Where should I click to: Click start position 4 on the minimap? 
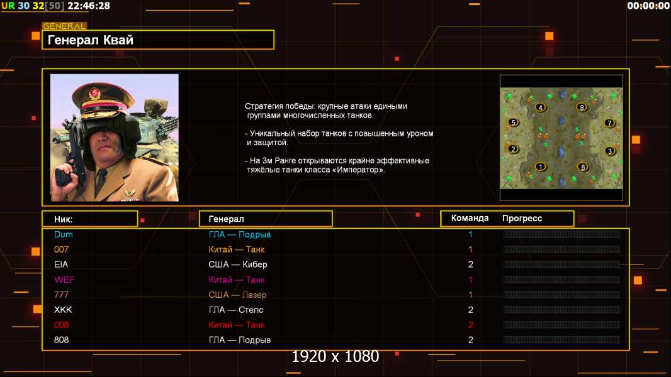pyautogui.click(x=540, y=107)
